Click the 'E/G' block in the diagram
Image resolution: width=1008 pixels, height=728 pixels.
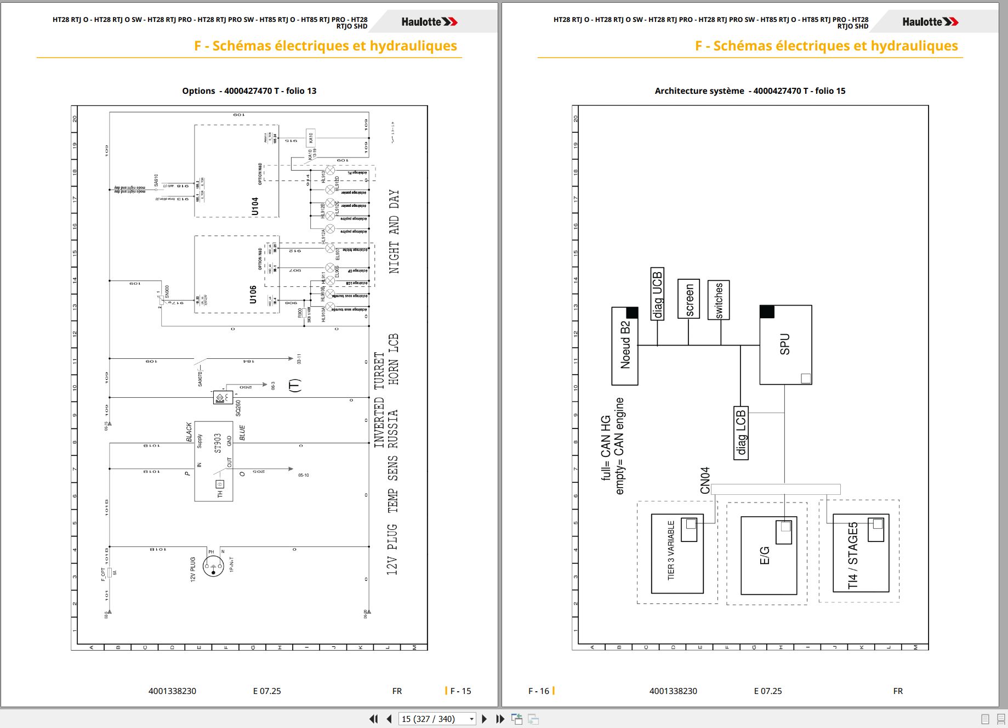tap(769, 555)
